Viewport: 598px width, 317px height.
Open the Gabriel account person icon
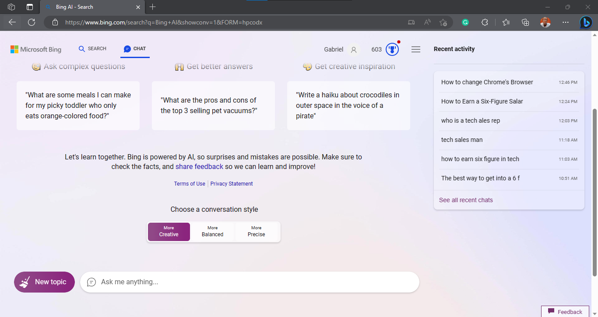(x=354, y=50)
